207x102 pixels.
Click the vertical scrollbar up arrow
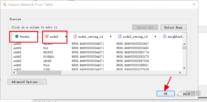pos(185,44)
